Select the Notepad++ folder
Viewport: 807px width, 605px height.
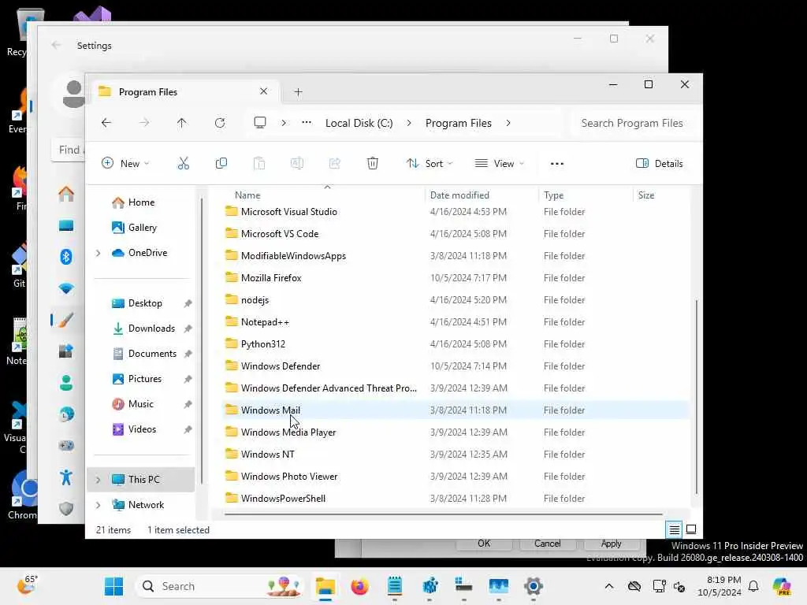click(456, 322)
